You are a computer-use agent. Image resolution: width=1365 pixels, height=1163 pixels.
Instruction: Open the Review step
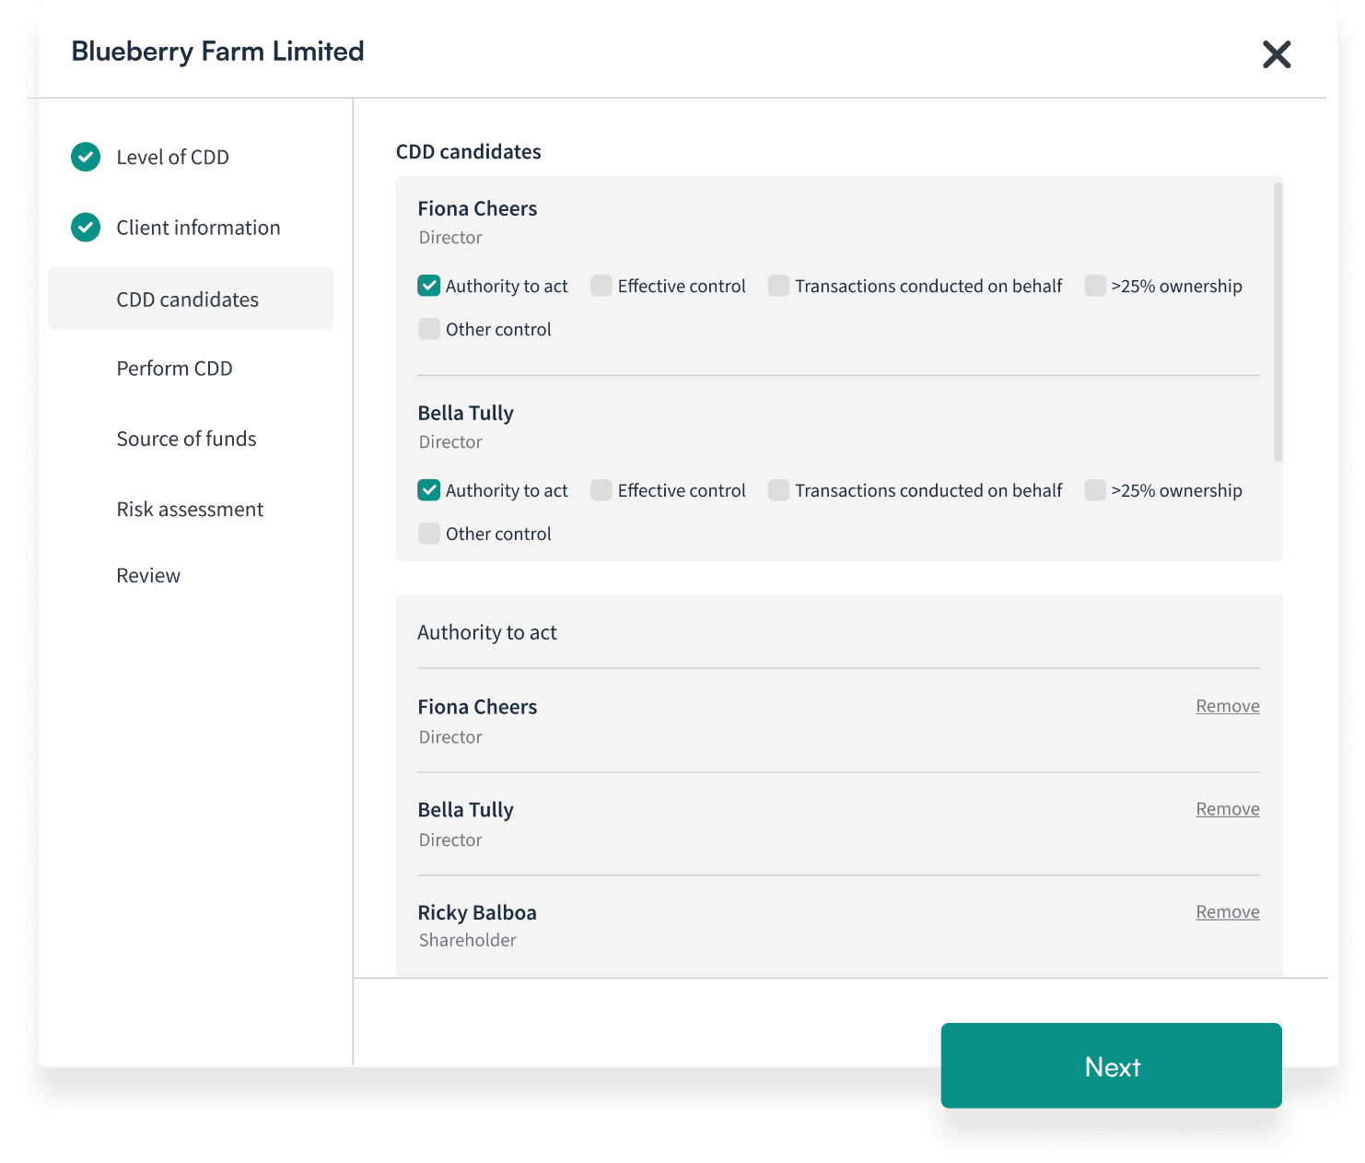coord(148,575)
